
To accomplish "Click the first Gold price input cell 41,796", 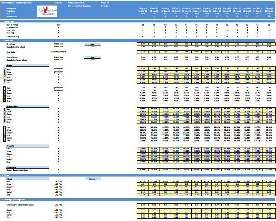I will click(x=143, y=181).
